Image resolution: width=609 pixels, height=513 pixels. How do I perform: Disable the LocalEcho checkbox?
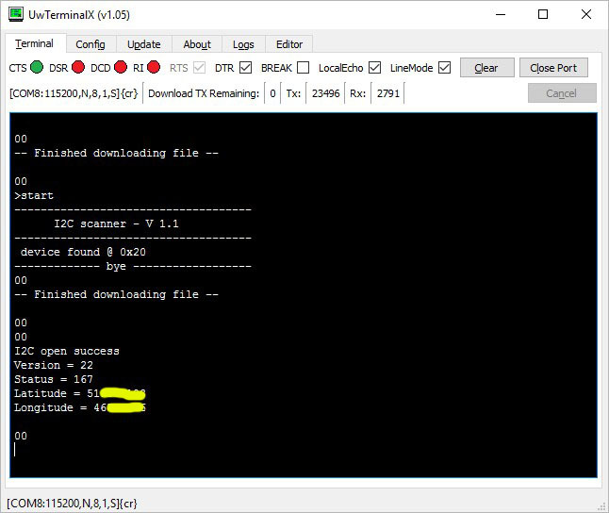(x=375, y=68)
